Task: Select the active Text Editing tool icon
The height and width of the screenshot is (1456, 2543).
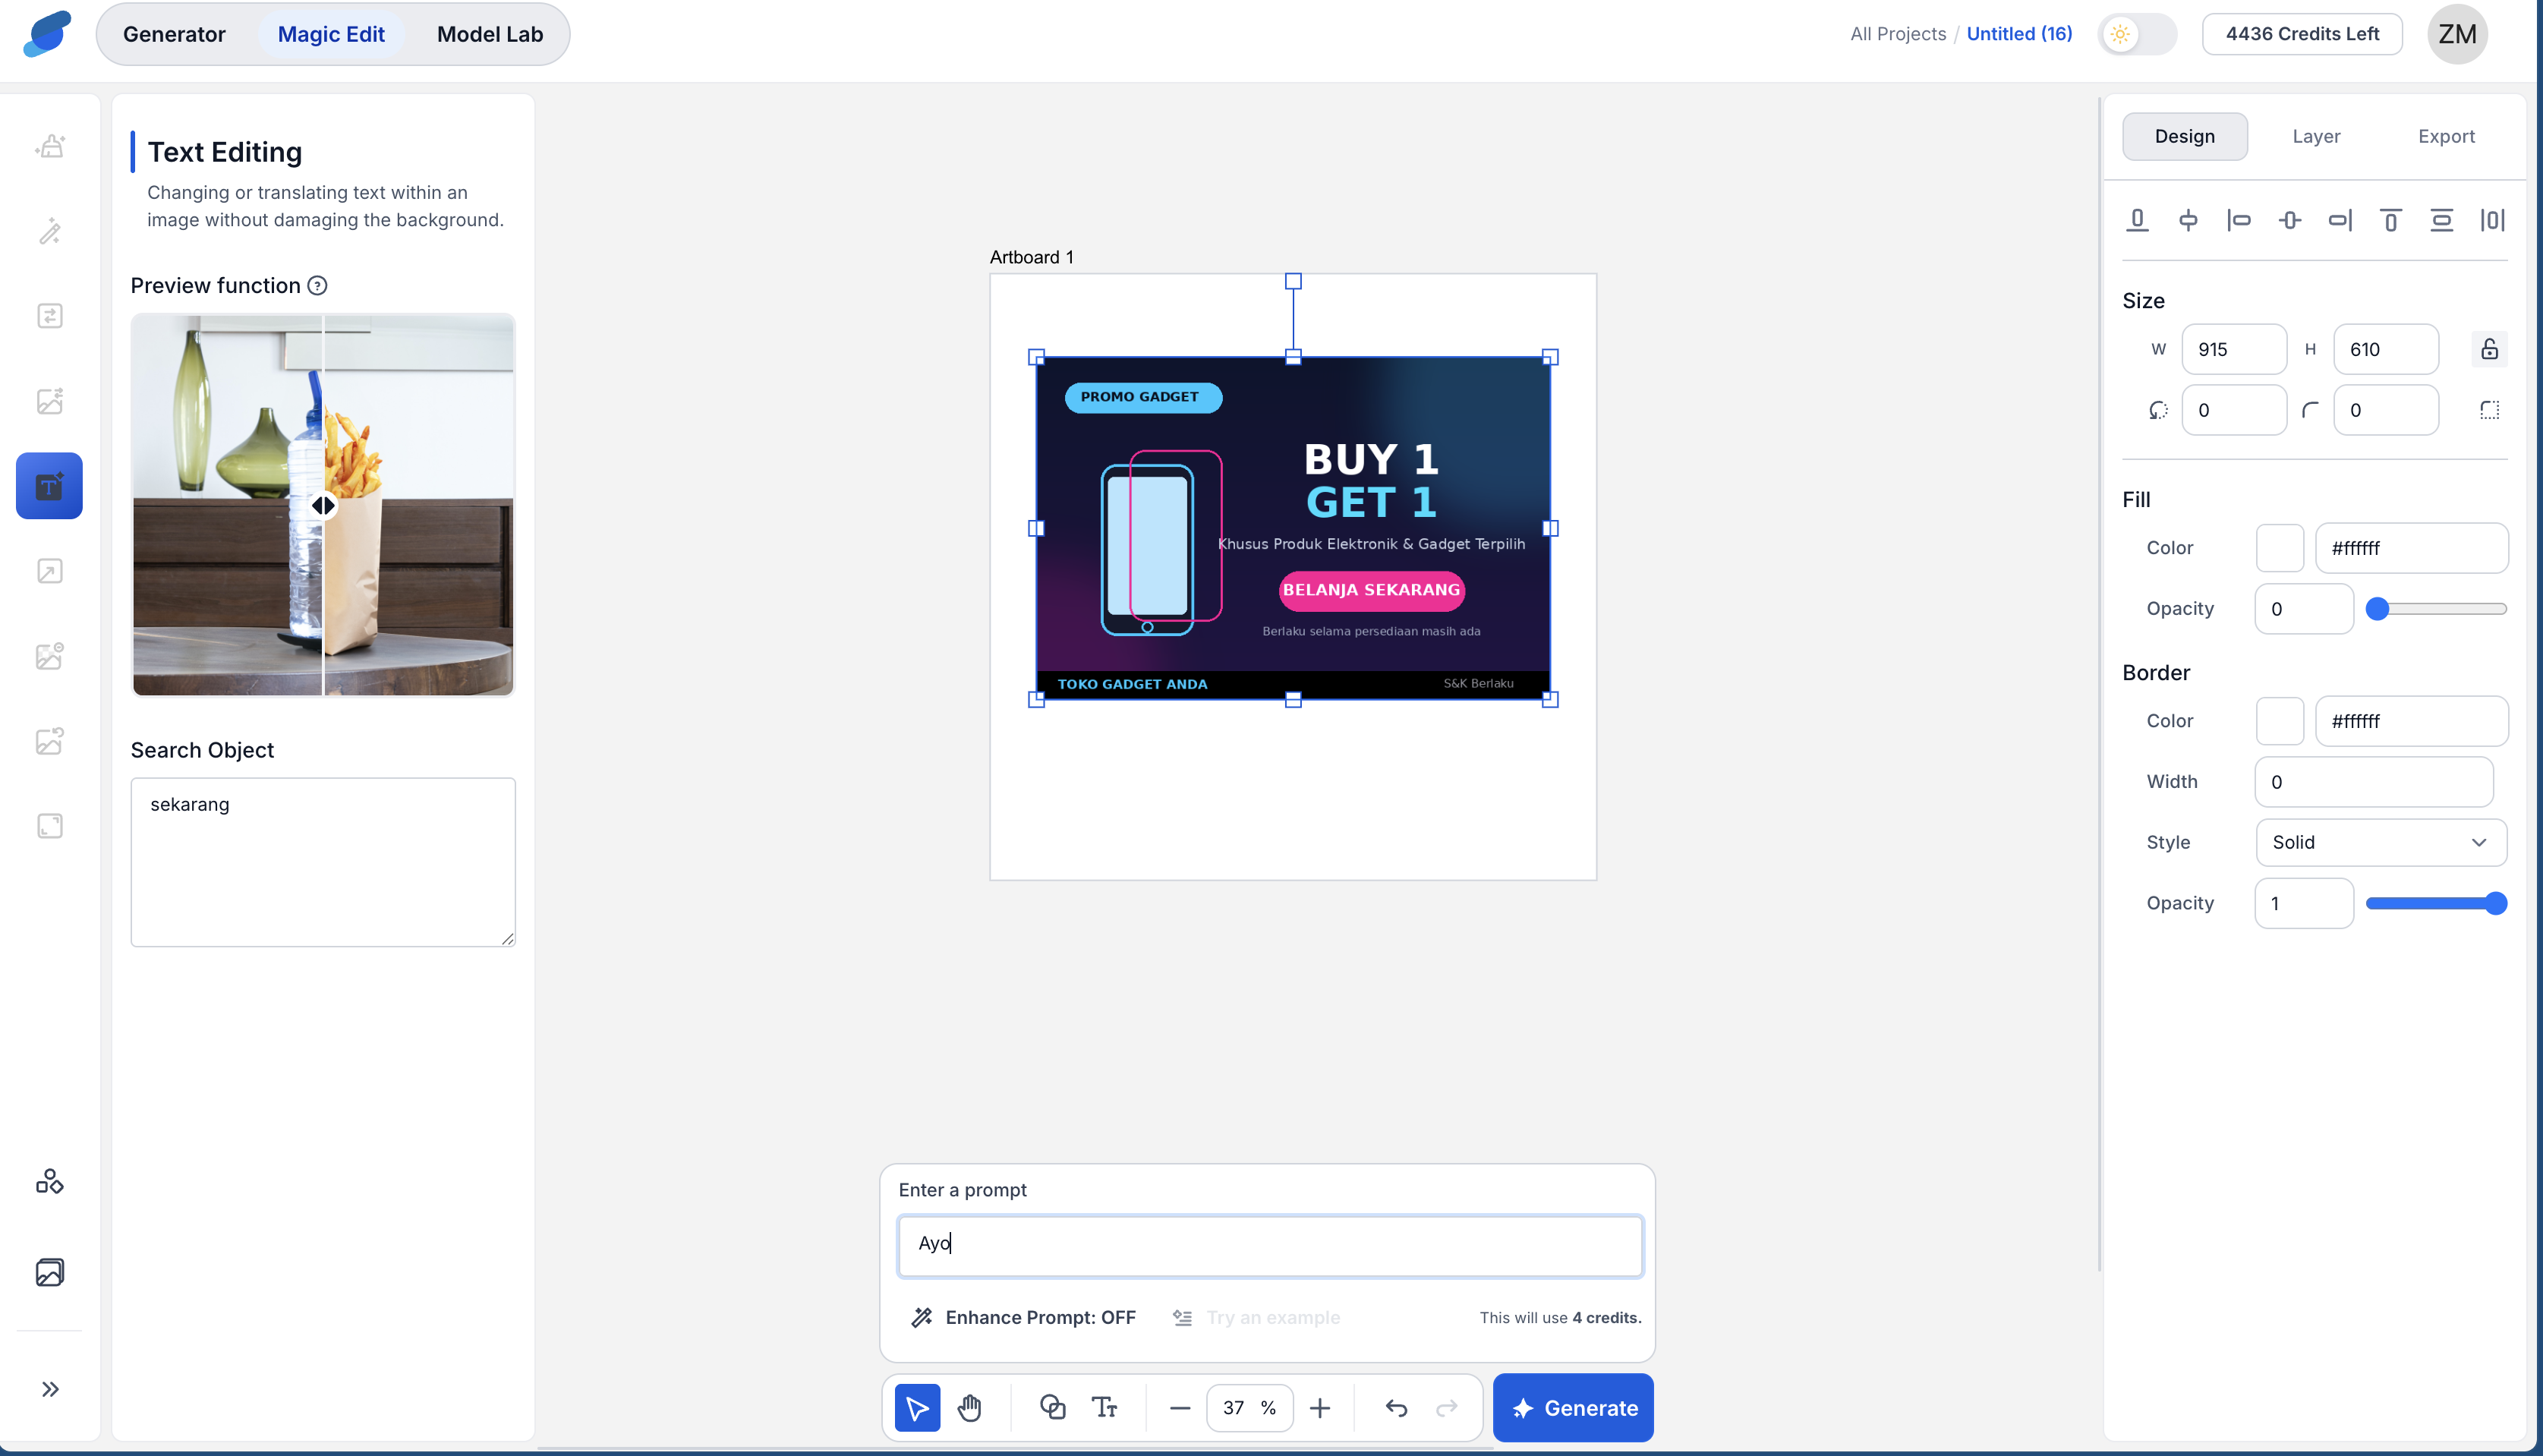Action: coord(49,486)
